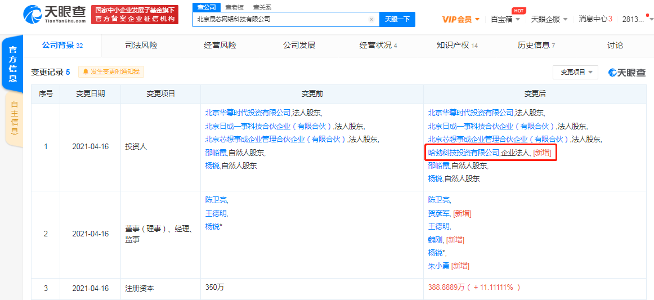Clear the search box with the X icon
This screenshot has height=300, width=654.
[371, 19]
